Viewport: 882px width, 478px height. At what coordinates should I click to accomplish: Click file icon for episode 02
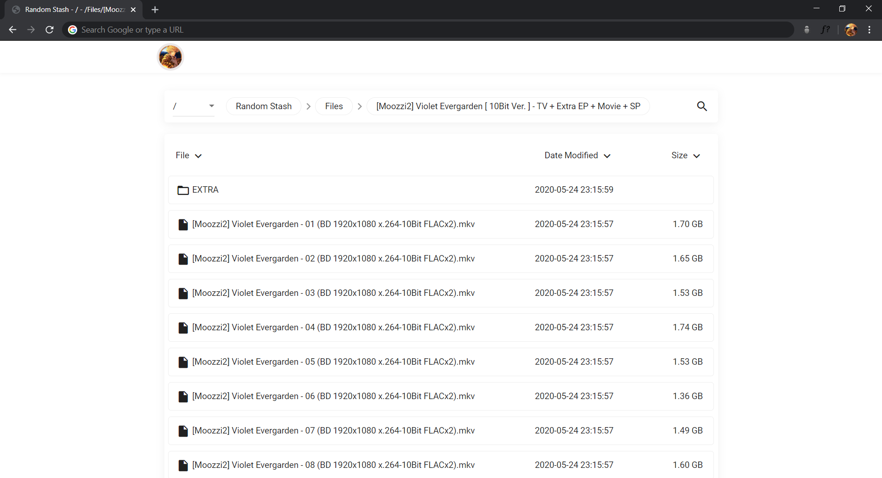click(183, 259)
